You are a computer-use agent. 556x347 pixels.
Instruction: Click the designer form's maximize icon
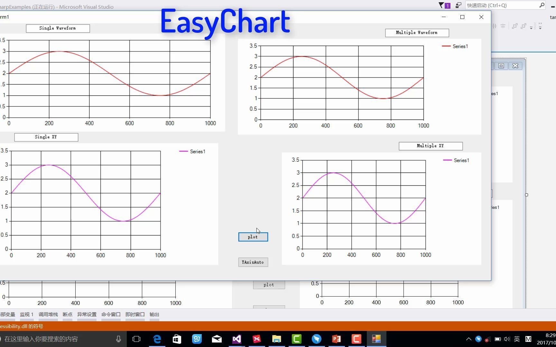(501, 66)
